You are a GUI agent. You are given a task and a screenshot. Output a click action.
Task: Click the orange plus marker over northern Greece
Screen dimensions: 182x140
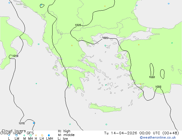coord(72,45)
